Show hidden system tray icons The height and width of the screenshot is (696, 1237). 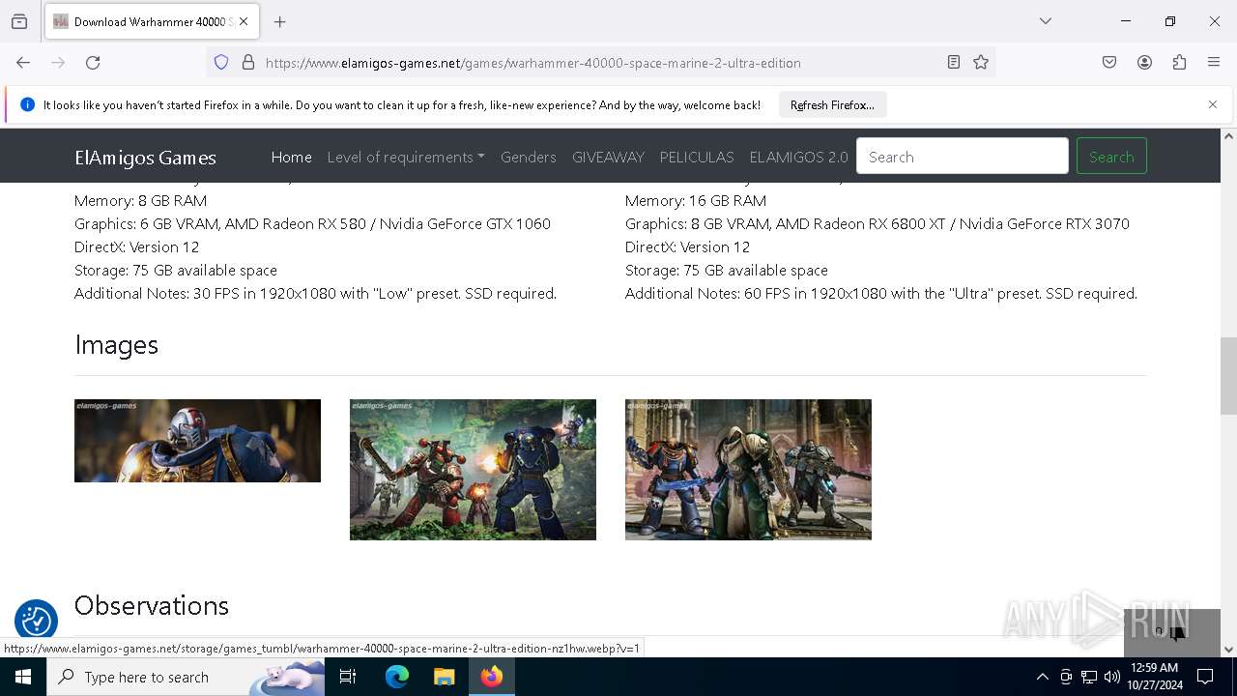[1042, 677]
